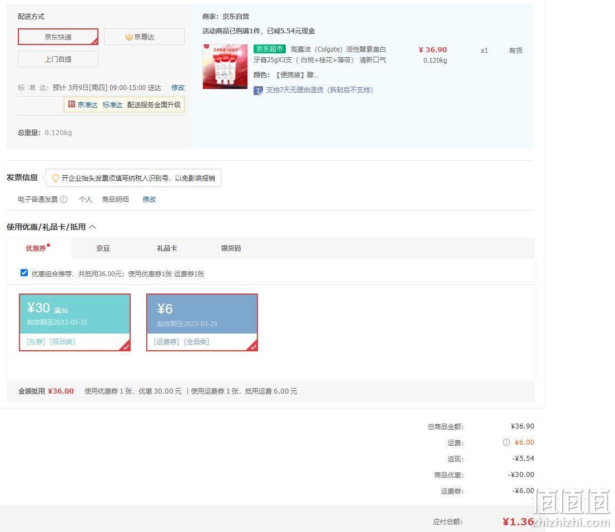This screenshot has width=615, height=532.
Task: Open the Colgate toothpaste product title
Action: coord(320,54)
